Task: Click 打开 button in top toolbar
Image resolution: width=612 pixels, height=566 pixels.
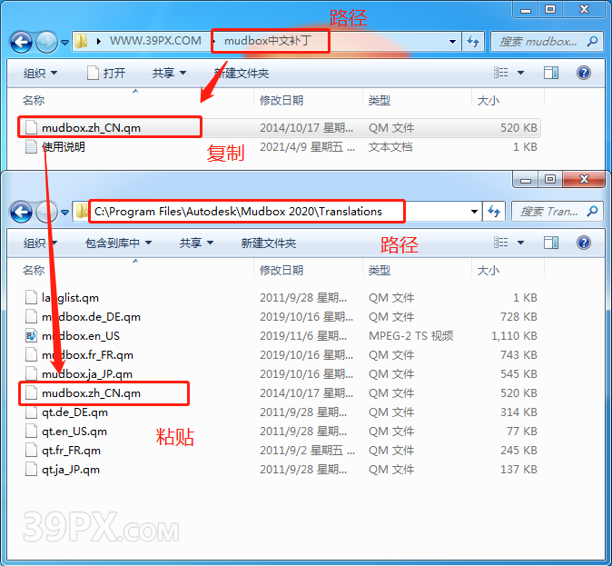Action: coord(106,73)
